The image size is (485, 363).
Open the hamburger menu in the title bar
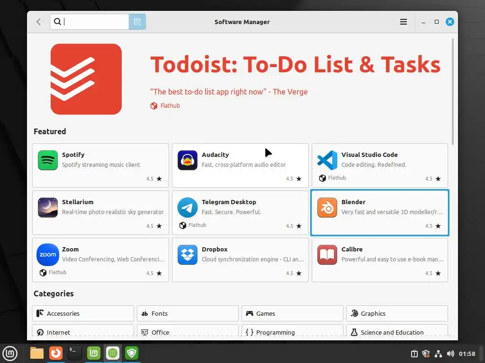(x=404, y=22)
